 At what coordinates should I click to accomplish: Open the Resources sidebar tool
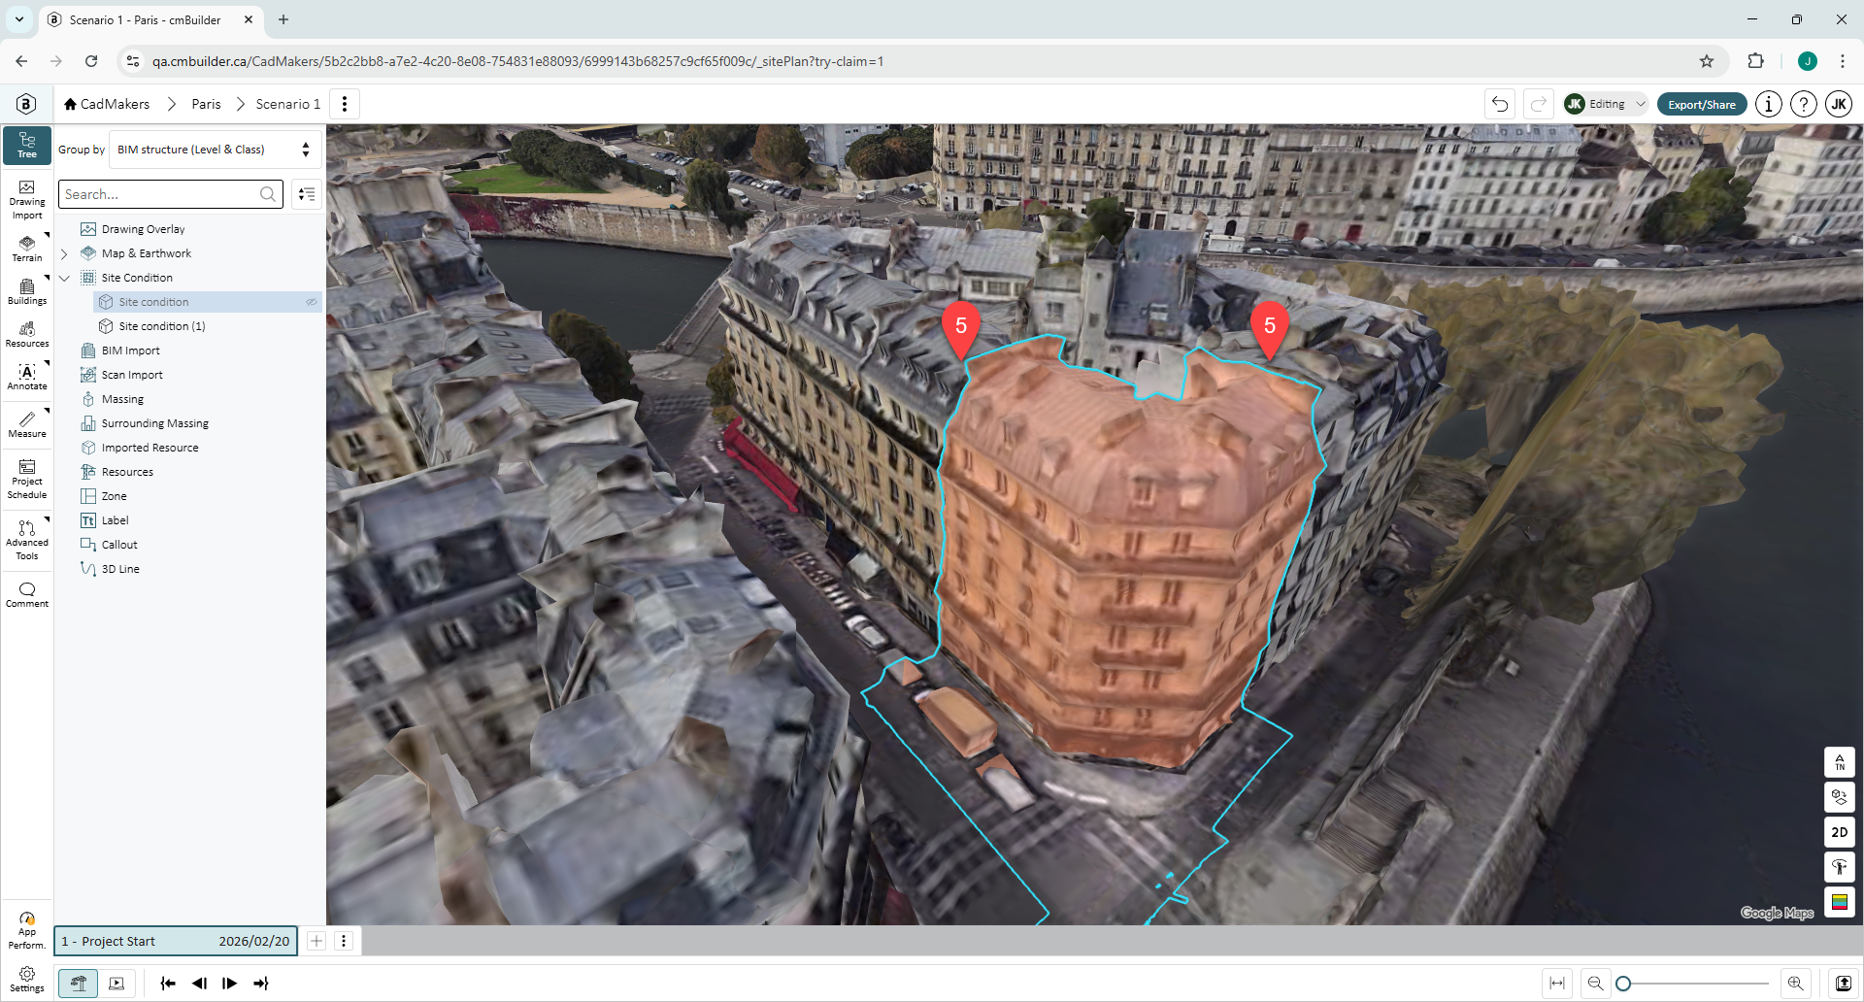click(x=27, y=333)
